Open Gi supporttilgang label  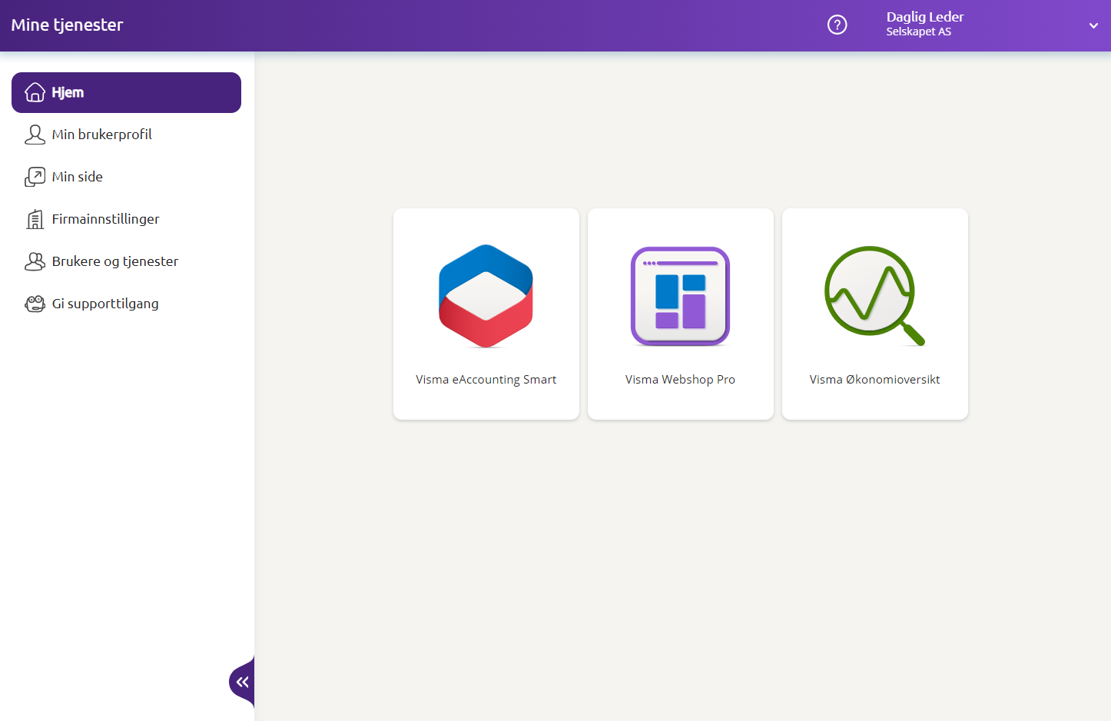pos(105,304)
